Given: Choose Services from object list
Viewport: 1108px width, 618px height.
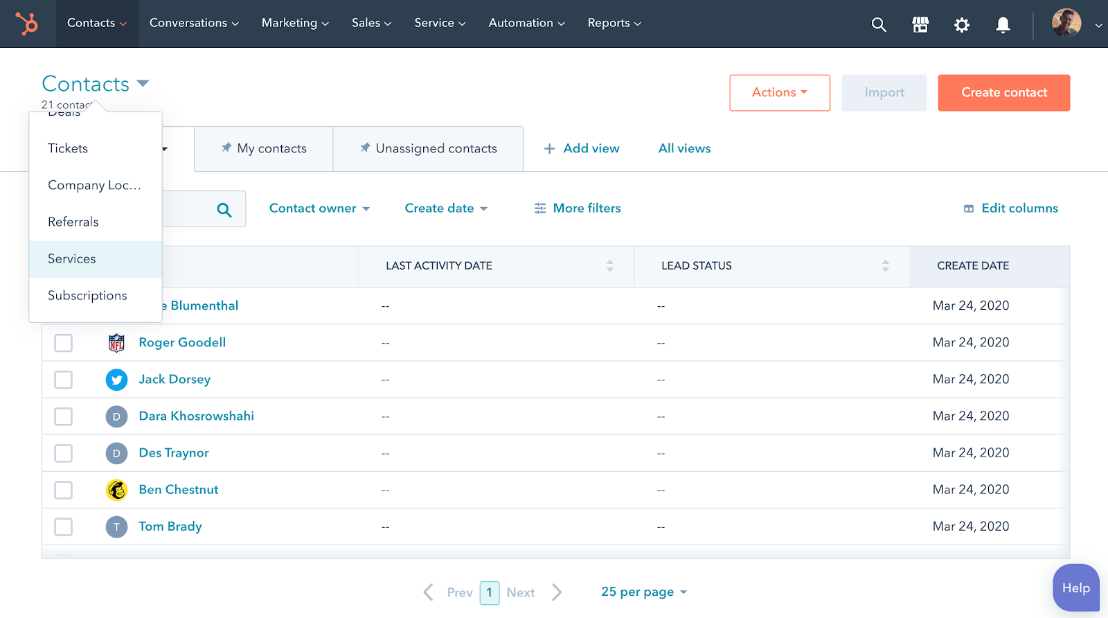Looking at the screenshot, I should pos(96,259).
